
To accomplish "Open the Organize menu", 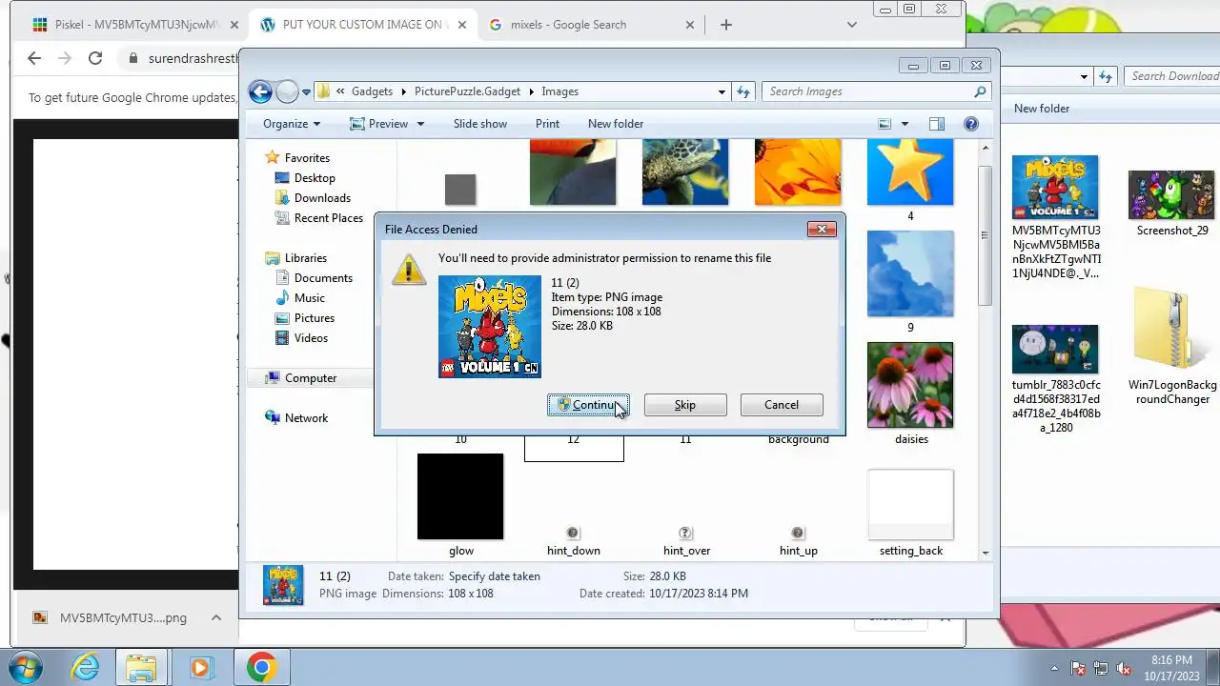I will 292,124.
